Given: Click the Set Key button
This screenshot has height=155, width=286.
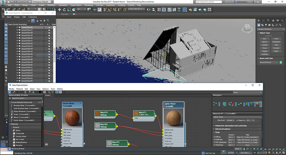Looking at the screenshot, I should 231,153.
